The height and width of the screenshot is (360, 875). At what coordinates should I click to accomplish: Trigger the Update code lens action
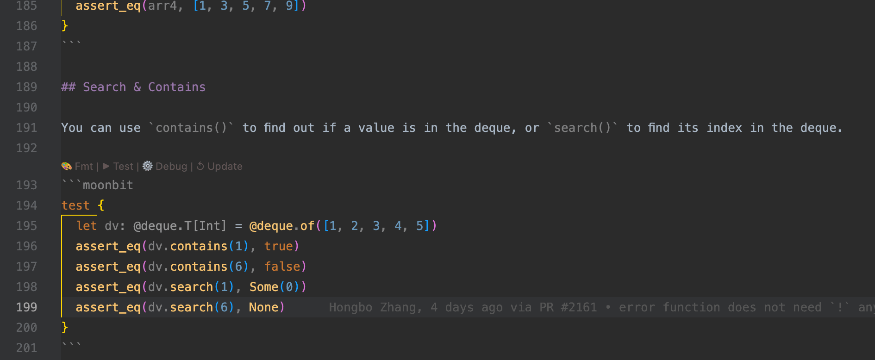225,166
